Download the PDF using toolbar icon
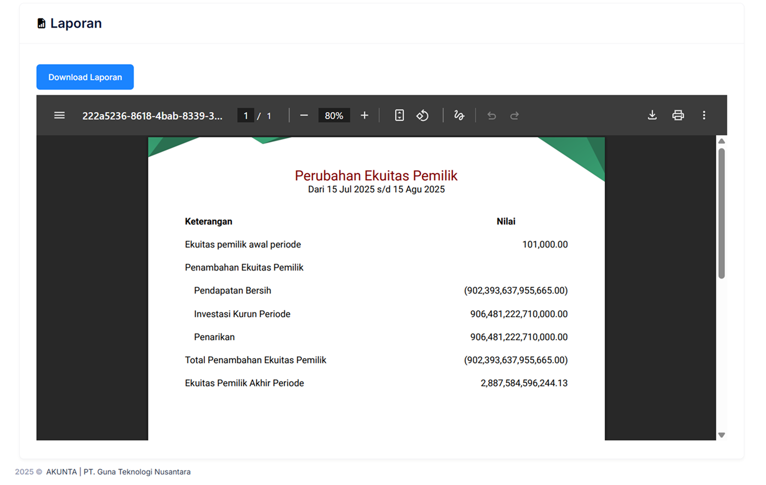 pyautogui.click(x=652, y=116)
